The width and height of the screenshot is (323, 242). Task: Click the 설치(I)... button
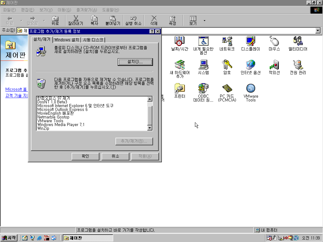pyautogui.click(x=135, y=62)
